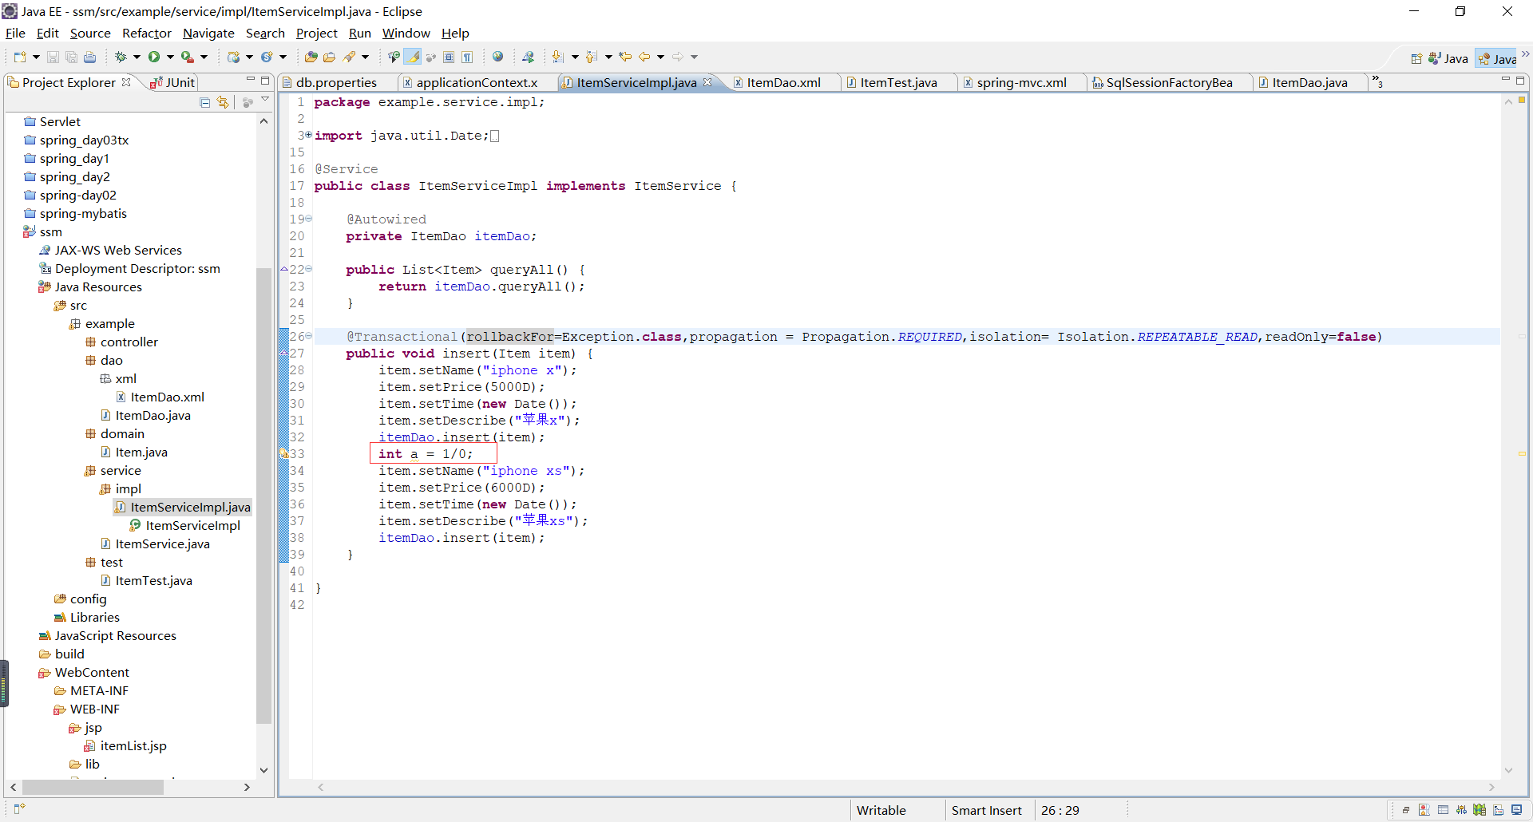1533x822 pixels.
Task: Toggle Block Selection Mode icon
Action: click(449, 57)
